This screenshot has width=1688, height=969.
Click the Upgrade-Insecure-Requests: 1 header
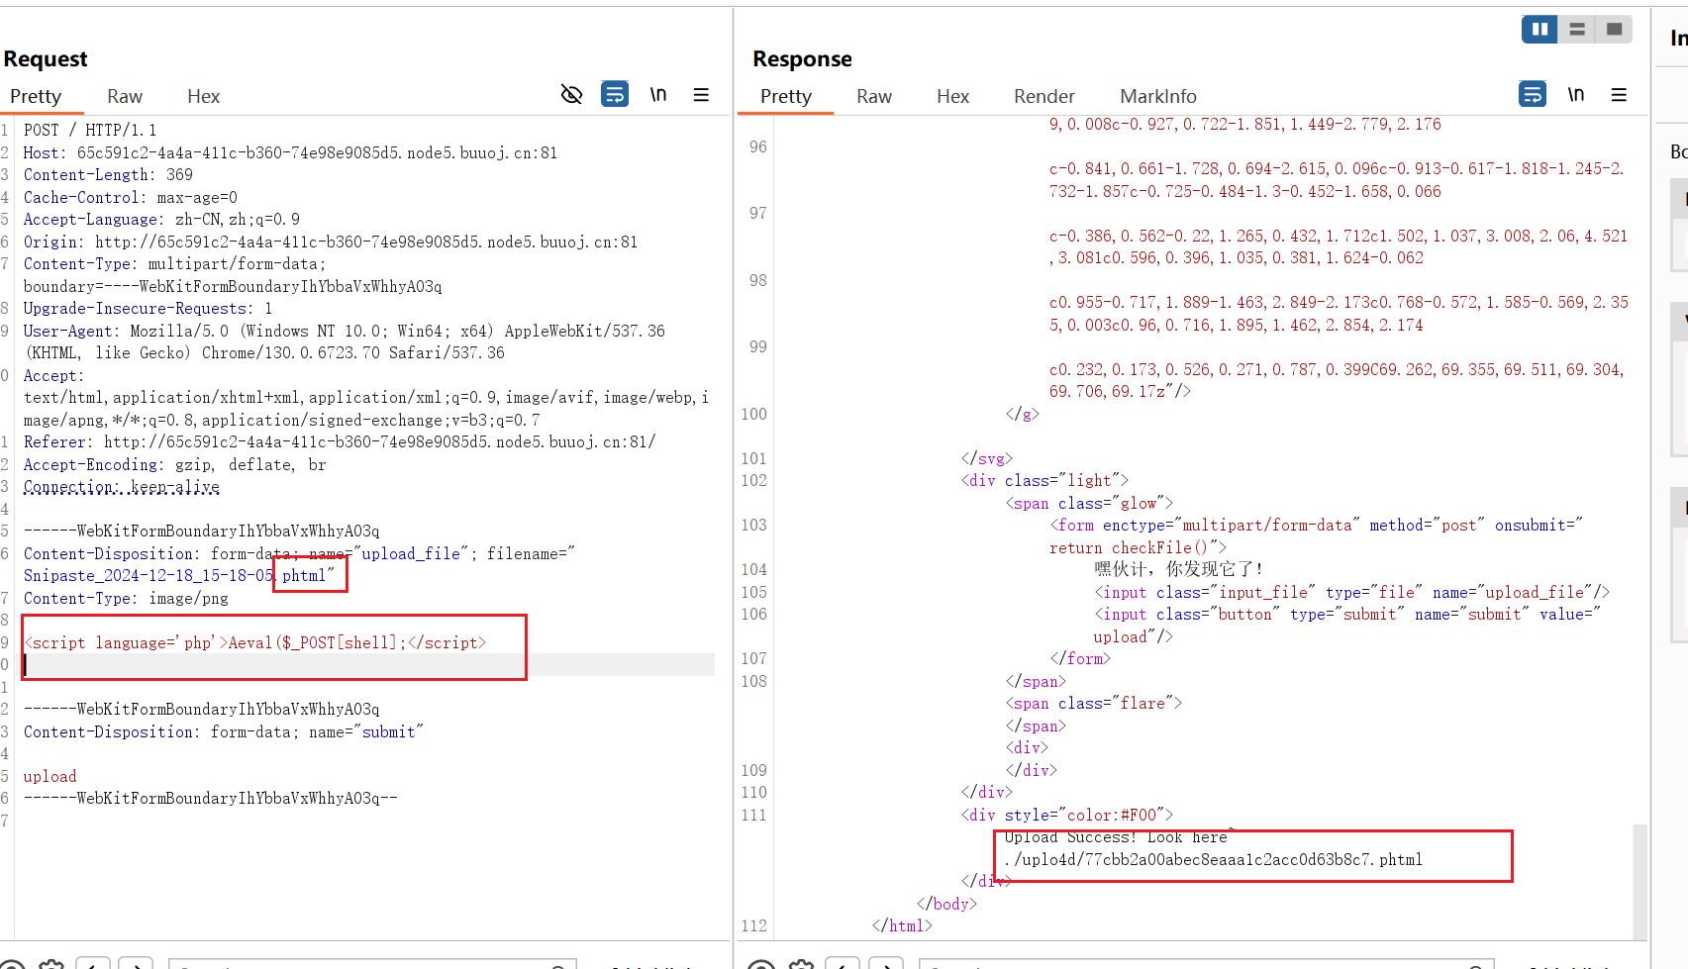[148, 309]
